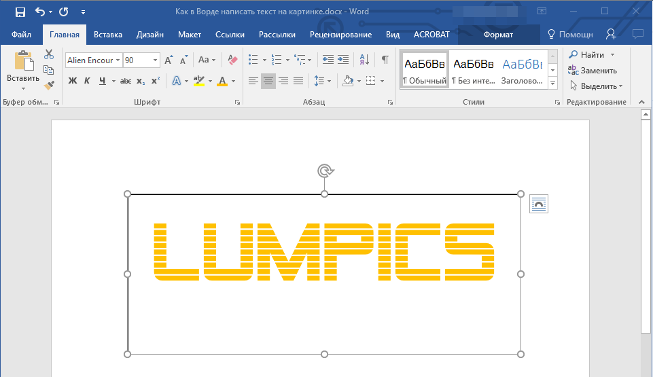Image resolution: width=653 pixels, height=377 pixels.
Task: Toggle italic formatting (К)
Action: 87,81
